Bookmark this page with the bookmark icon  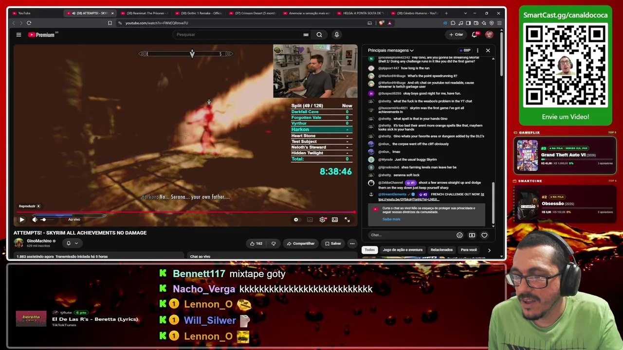click(110, 23)
